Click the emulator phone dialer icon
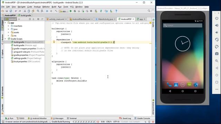 tap(169, 85)
